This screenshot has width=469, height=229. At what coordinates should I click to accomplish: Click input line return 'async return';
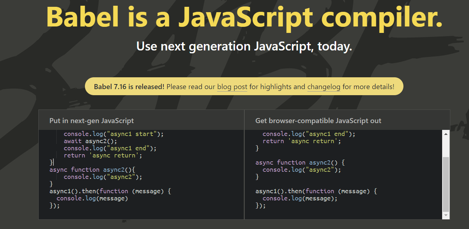(103, 155)
